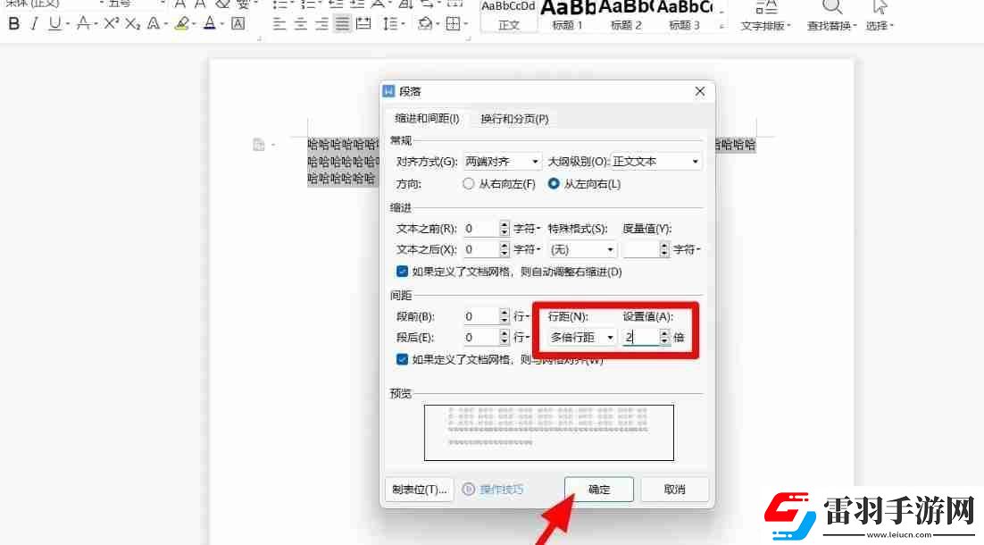Select the 从左向右(L) direction option
The image size is (984, 545).
tap(554, 184)
